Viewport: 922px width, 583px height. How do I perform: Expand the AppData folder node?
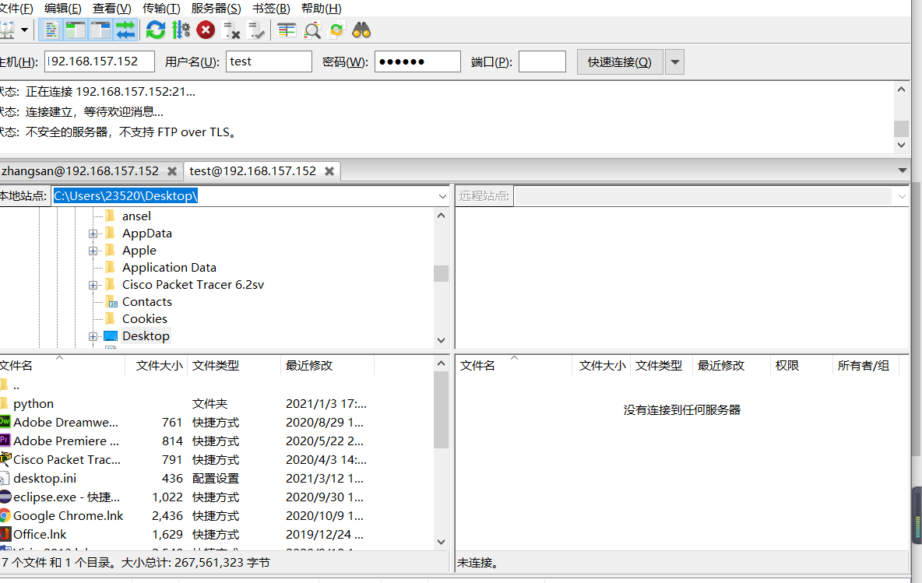pos(93,234)
